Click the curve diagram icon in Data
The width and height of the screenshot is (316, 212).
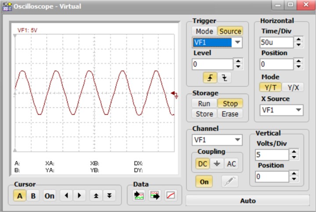point(171,195)
